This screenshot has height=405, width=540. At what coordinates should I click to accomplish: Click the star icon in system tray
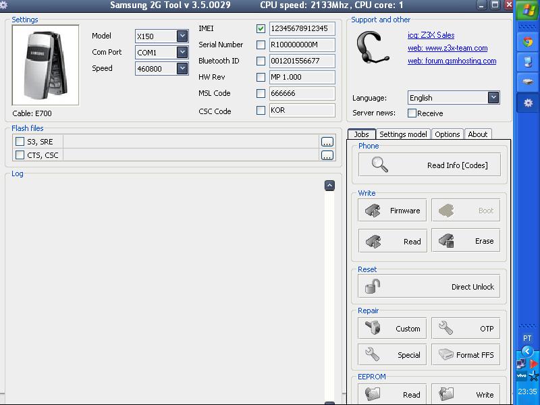click(x=534, y=376)
